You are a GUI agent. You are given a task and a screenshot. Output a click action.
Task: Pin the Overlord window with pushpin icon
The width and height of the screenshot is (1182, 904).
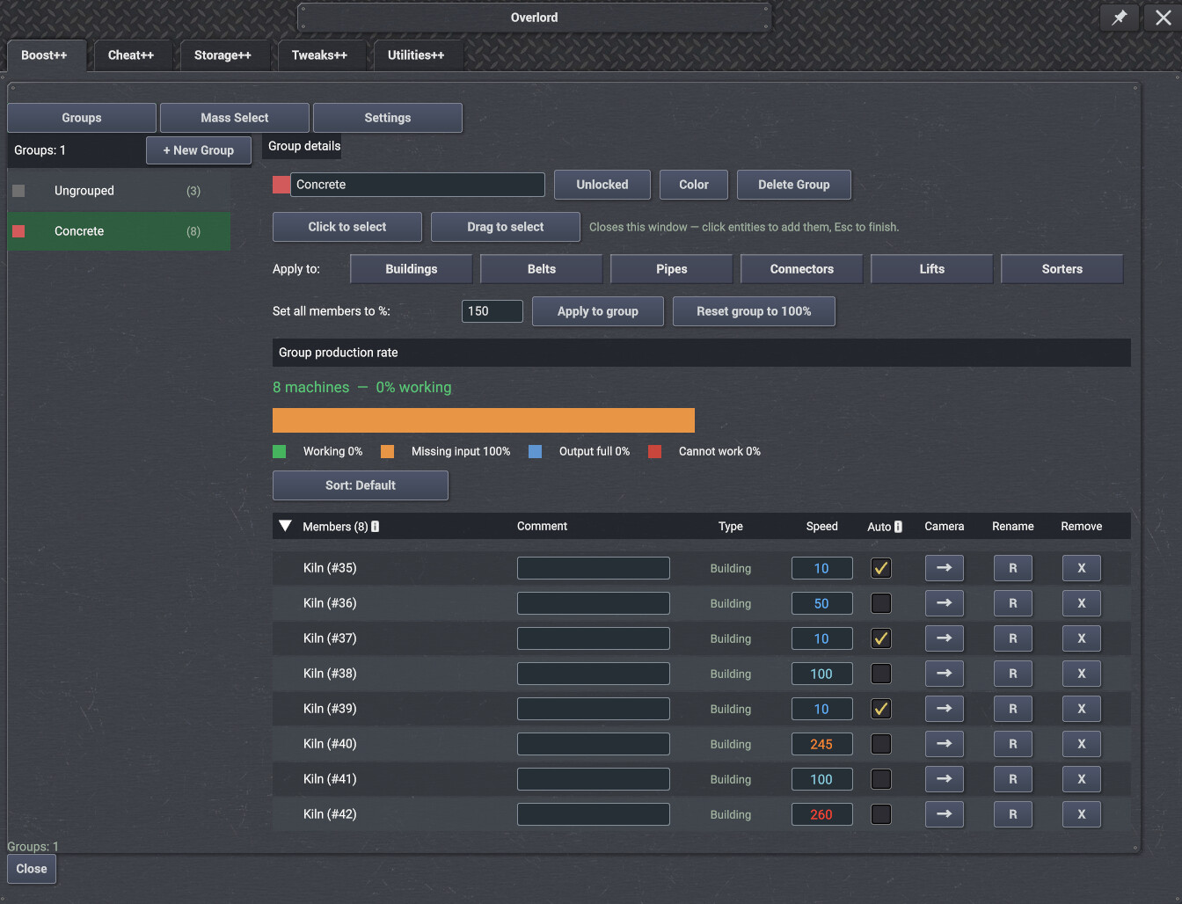[1120, 18]
